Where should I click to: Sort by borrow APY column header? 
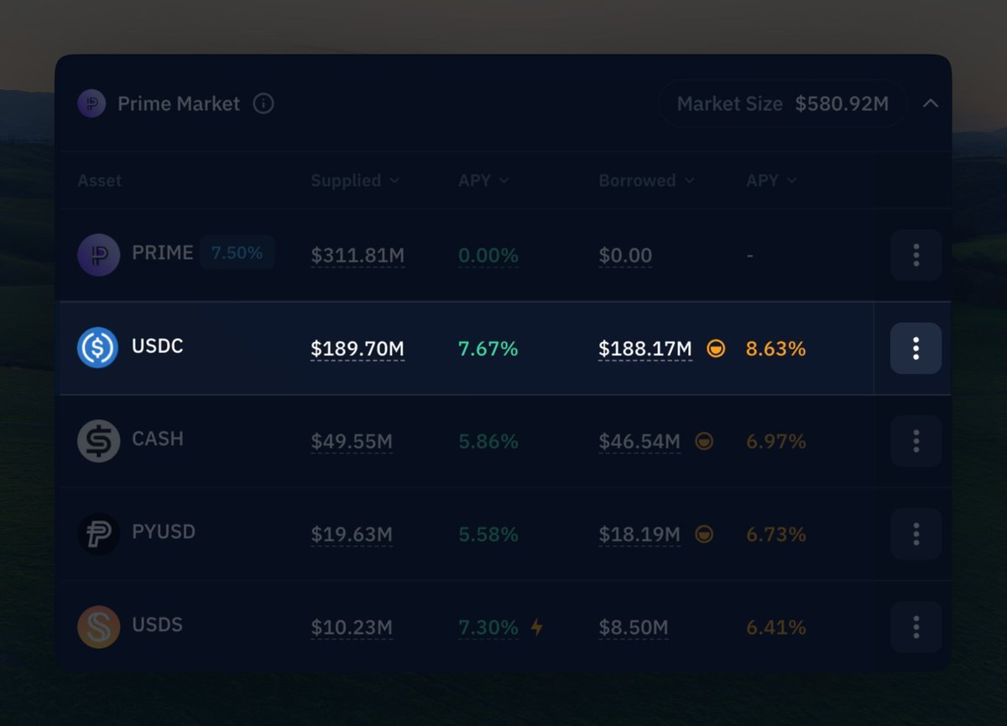click(x=772, y=180)
